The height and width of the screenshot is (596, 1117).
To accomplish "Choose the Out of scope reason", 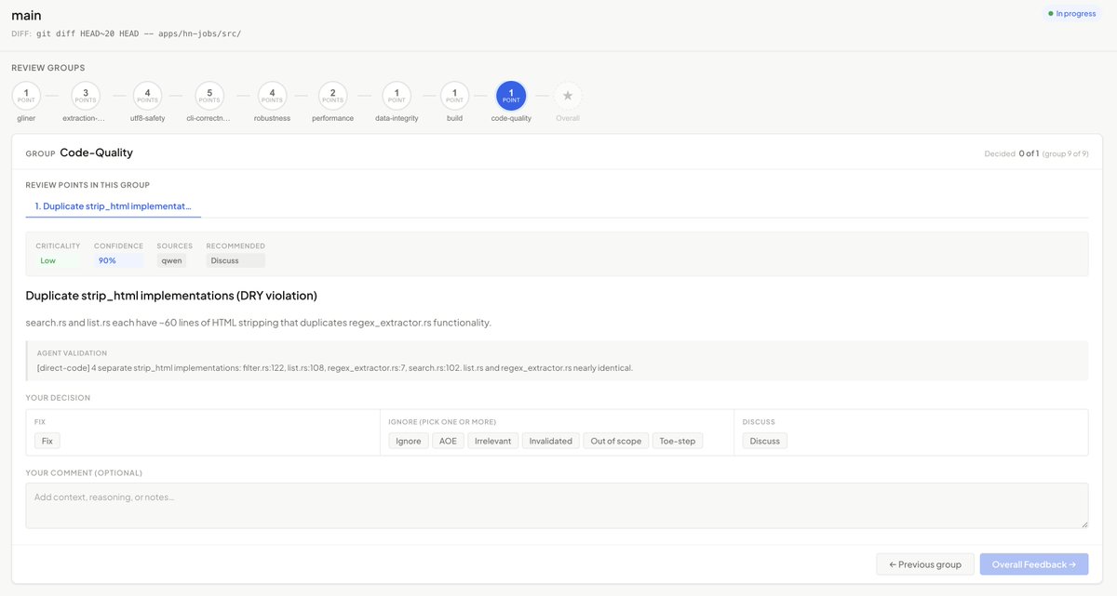I will [615, 441].
